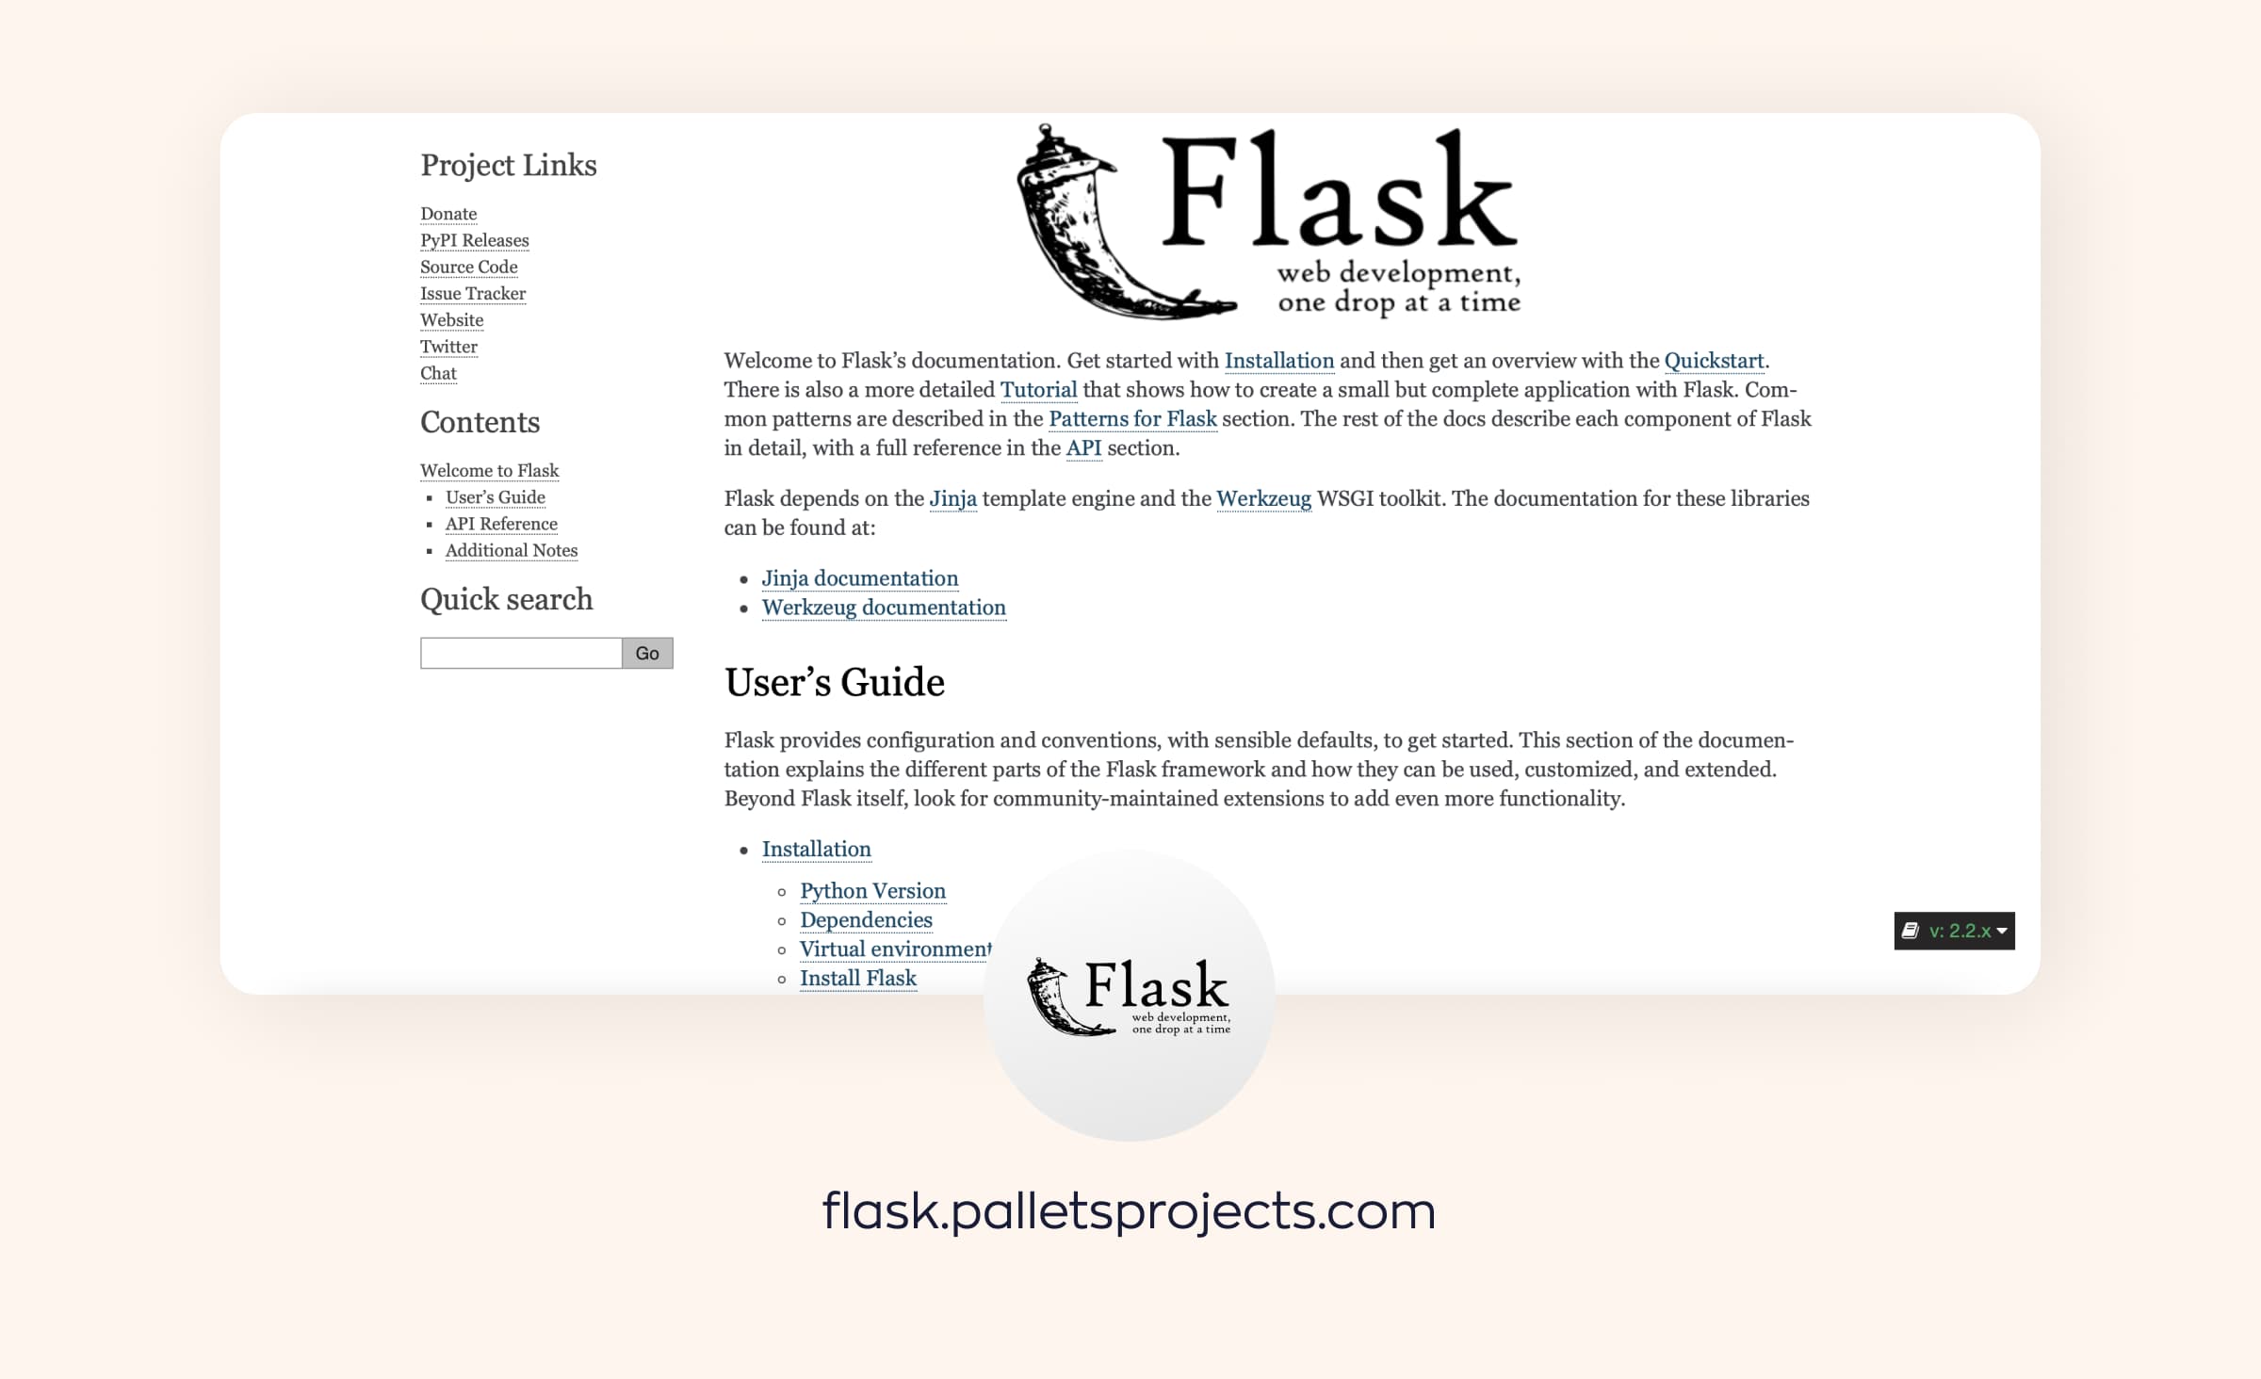Click the Twitter link in Project Links
This screenshot has width=2261, height=1379.
coord(449,346)
